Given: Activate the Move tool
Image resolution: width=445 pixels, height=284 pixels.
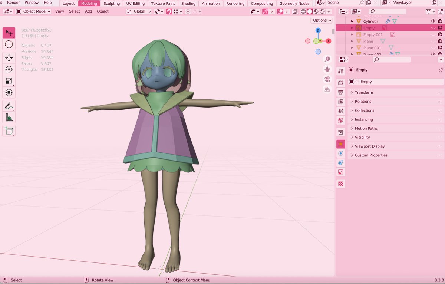Looking at the screenshot, I should (x=9, y=57).
